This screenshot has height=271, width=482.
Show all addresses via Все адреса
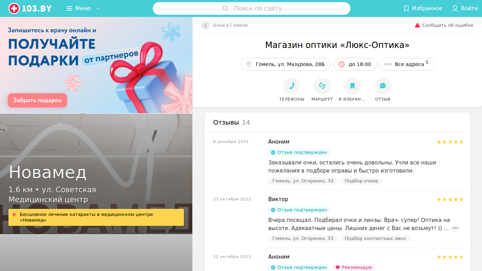407,64
